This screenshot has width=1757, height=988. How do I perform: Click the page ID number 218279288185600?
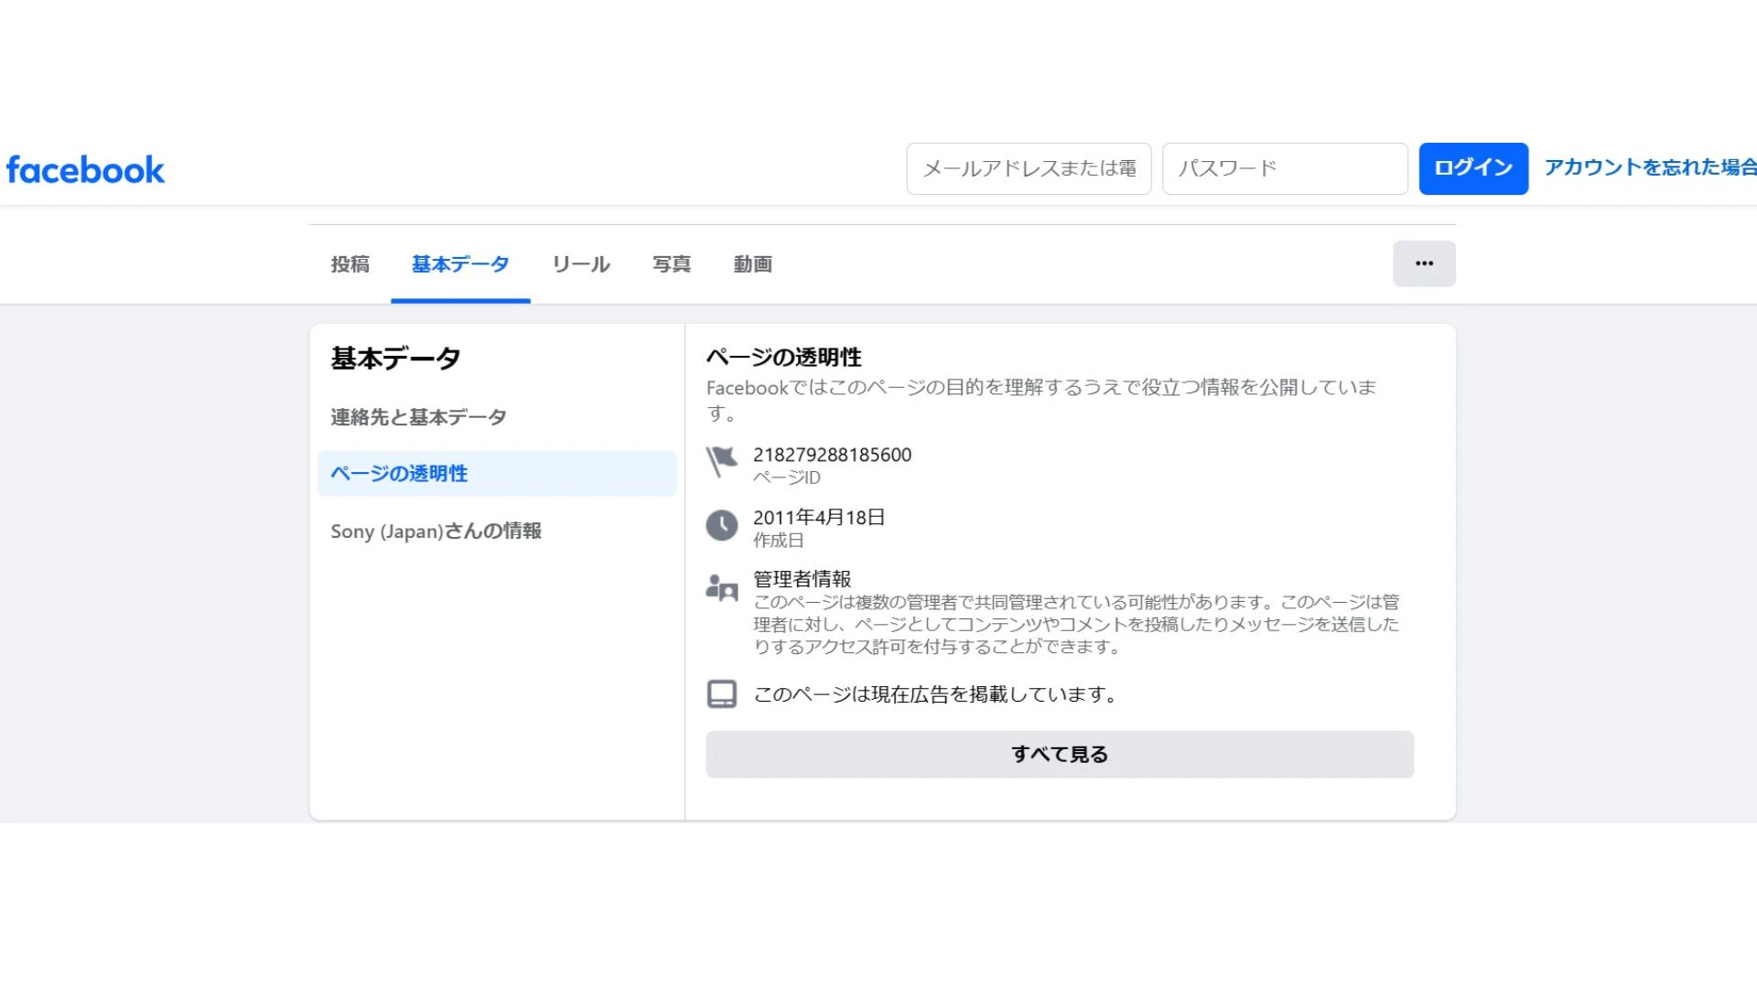coord(831,455)
